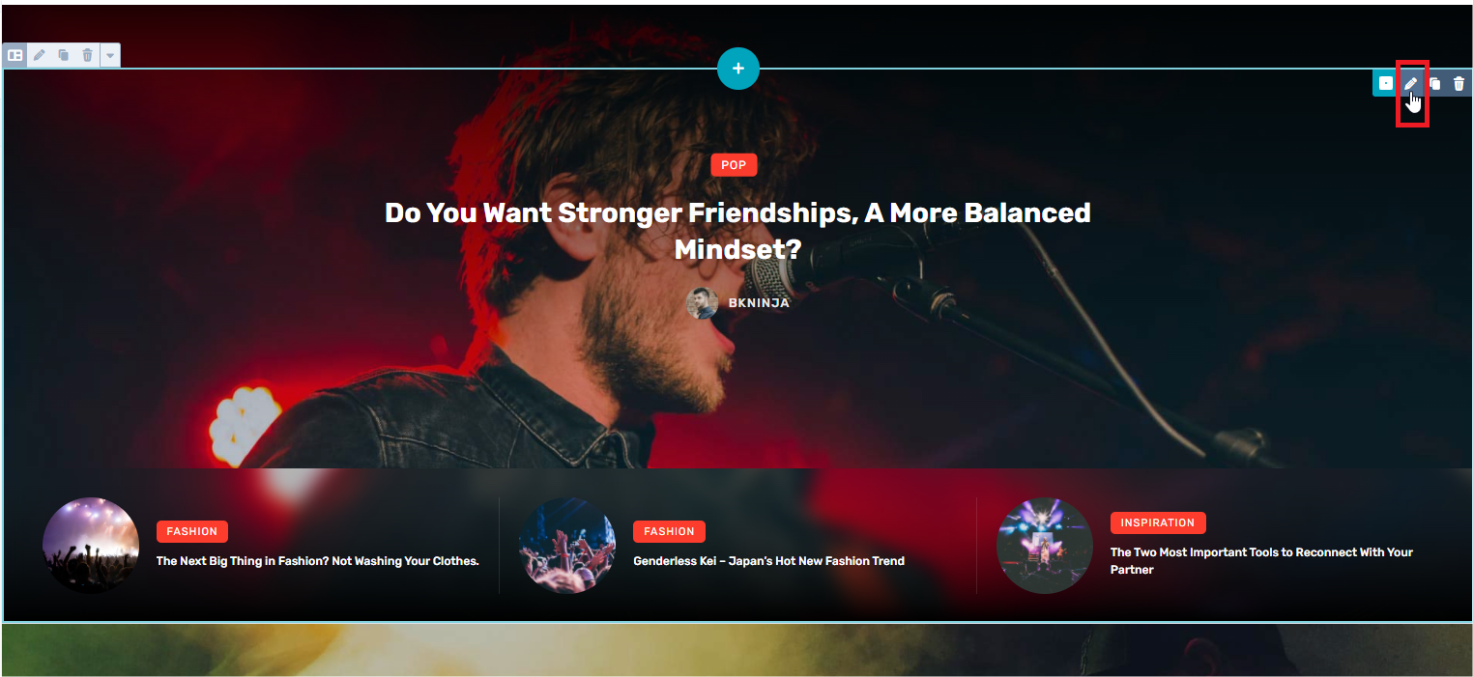This screenshot has height=677, width=1473.
Task: Open 'The Two Most Important Tools' article
Action: pyautogui.click(x=1261, y=561)
